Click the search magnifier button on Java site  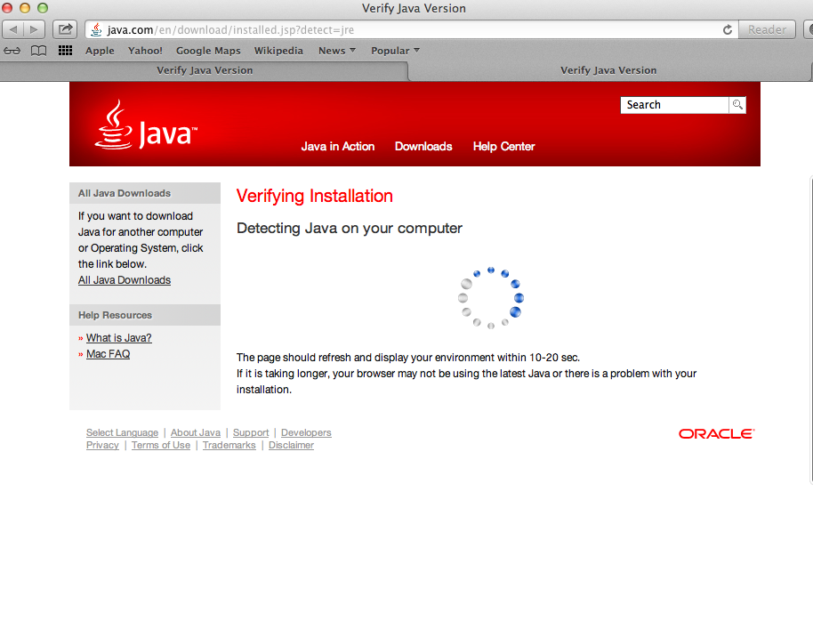coord(737,105)
